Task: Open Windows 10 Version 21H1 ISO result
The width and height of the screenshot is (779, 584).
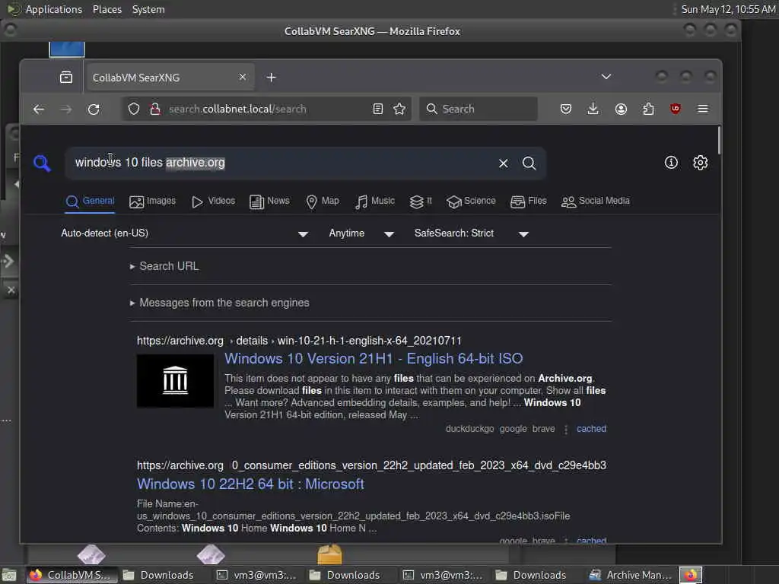Action: (374, 359)
